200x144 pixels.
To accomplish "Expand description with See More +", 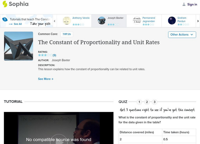I will coord(46,79).
